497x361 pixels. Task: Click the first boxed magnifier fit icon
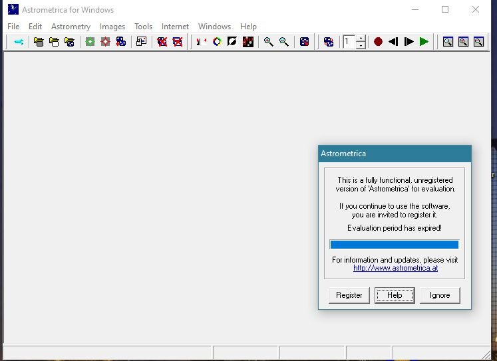pos(448,42)
